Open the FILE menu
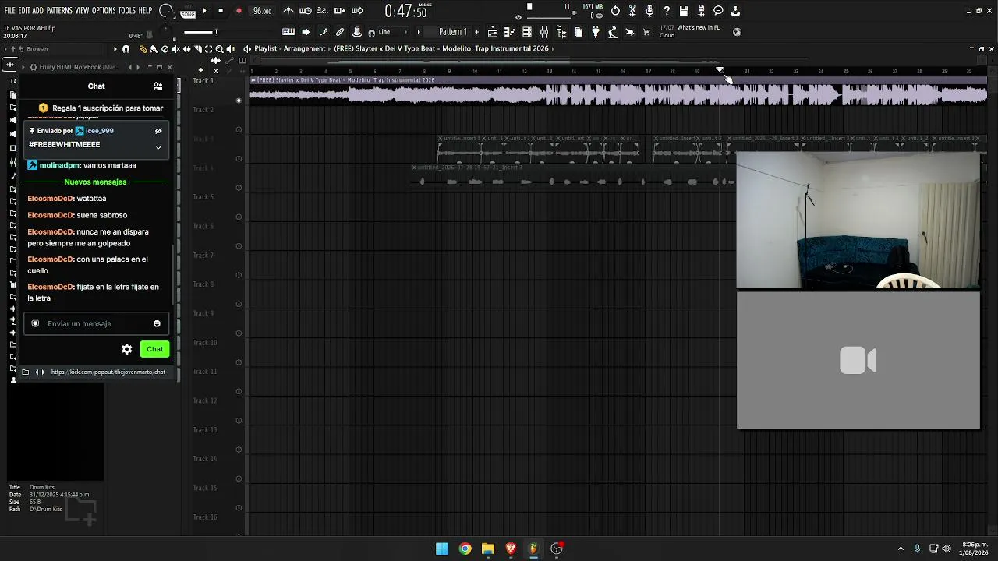Image resolution: width=998 pixels, height=561 pixels. [9, 11]
